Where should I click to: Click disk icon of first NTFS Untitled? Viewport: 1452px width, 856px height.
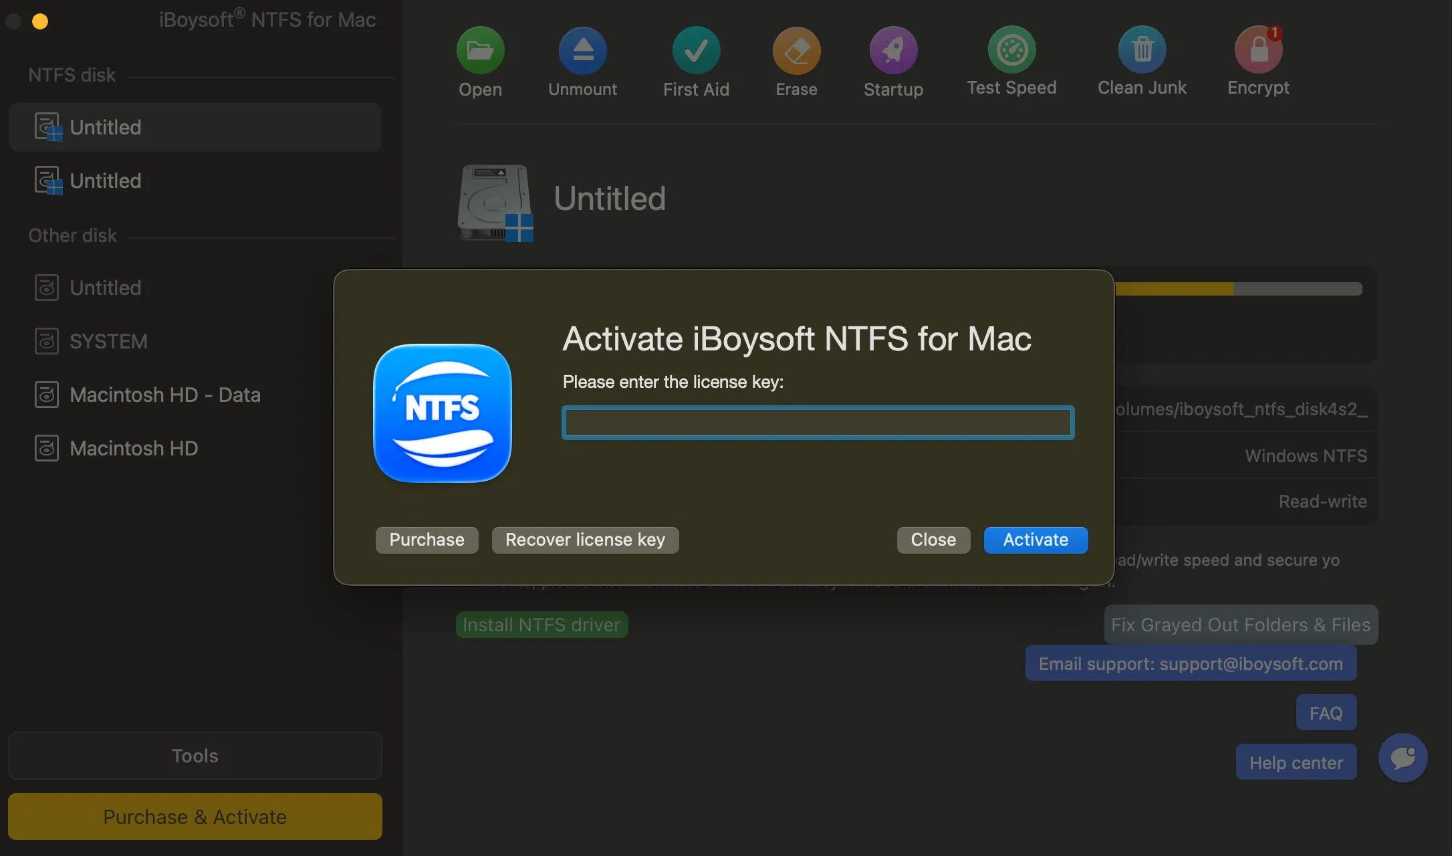tap(48, 127)
